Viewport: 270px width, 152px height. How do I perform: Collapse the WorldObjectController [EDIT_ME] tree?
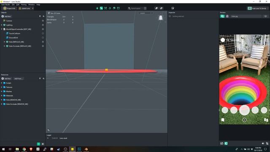[2, 29]
